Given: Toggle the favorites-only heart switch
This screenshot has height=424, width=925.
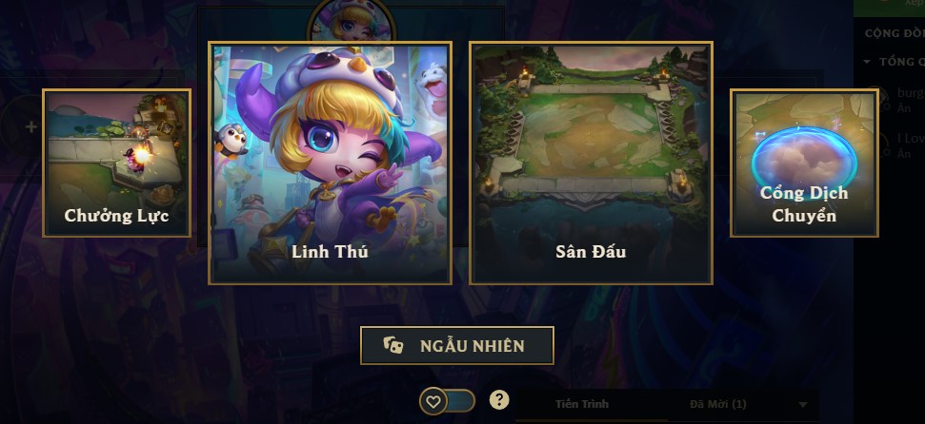Looking at the screenshot, I should click(x=448, y=401).
